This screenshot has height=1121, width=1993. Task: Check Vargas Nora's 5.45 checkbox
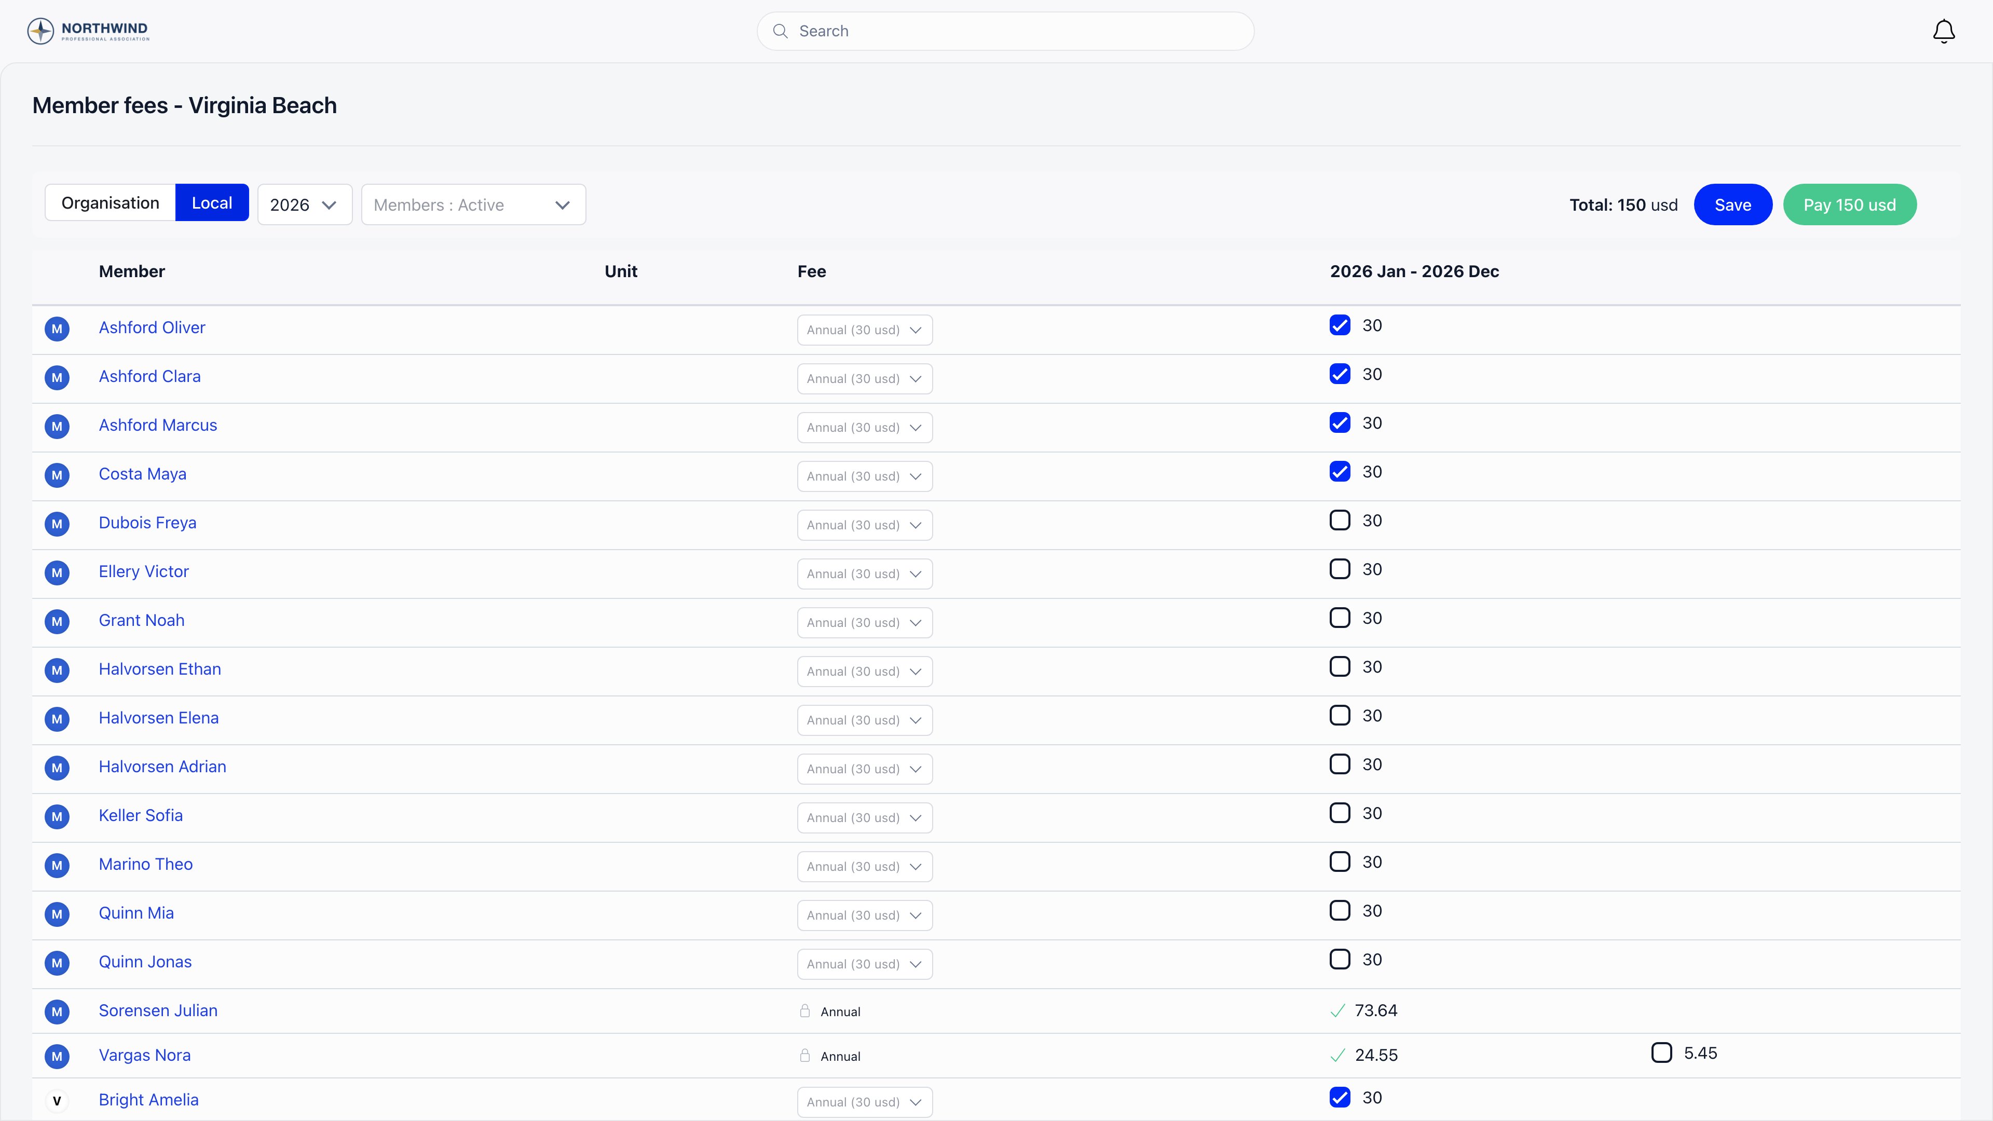[1662, 1052]
